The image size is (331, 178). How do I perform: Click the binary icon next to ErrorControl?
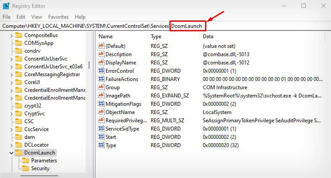point(101,71)
